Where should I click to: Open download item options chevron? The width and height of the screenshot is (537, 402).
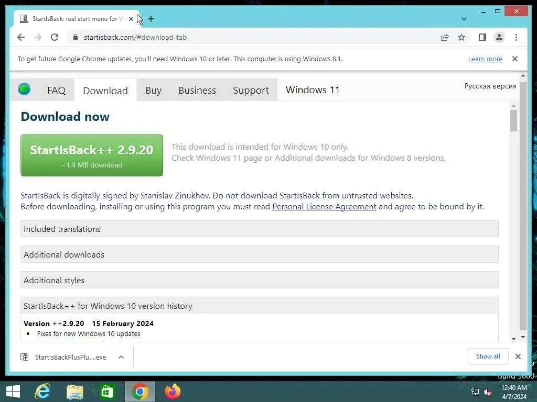(121, 357)
